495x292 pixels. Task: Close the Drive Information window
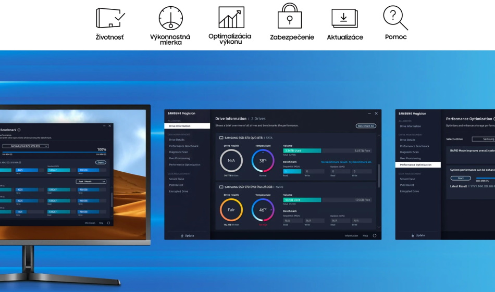(376, 113)
